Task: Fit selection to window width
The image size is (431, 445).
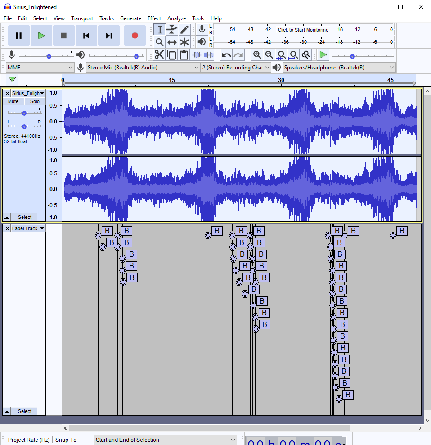Action: (x=281, y=54)
